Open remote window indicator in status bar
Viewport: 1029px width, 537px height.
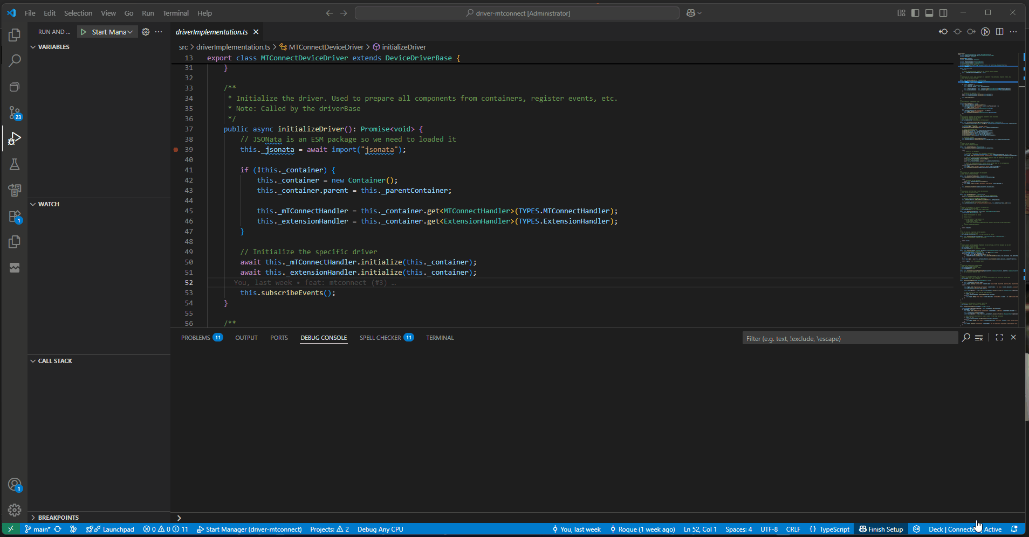[x=10, y=529]
